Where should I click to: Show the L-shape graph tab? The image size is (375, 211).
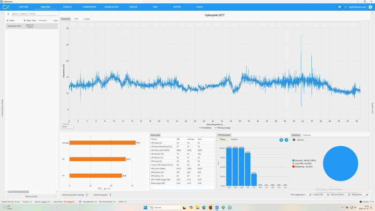pyautogui.click(x=87, y=19)
